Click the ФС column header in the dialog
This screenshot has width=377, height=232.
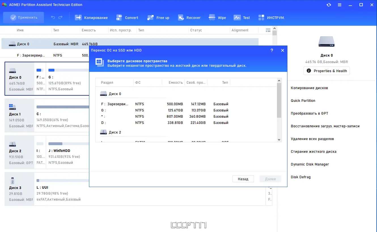coord(138,83)
